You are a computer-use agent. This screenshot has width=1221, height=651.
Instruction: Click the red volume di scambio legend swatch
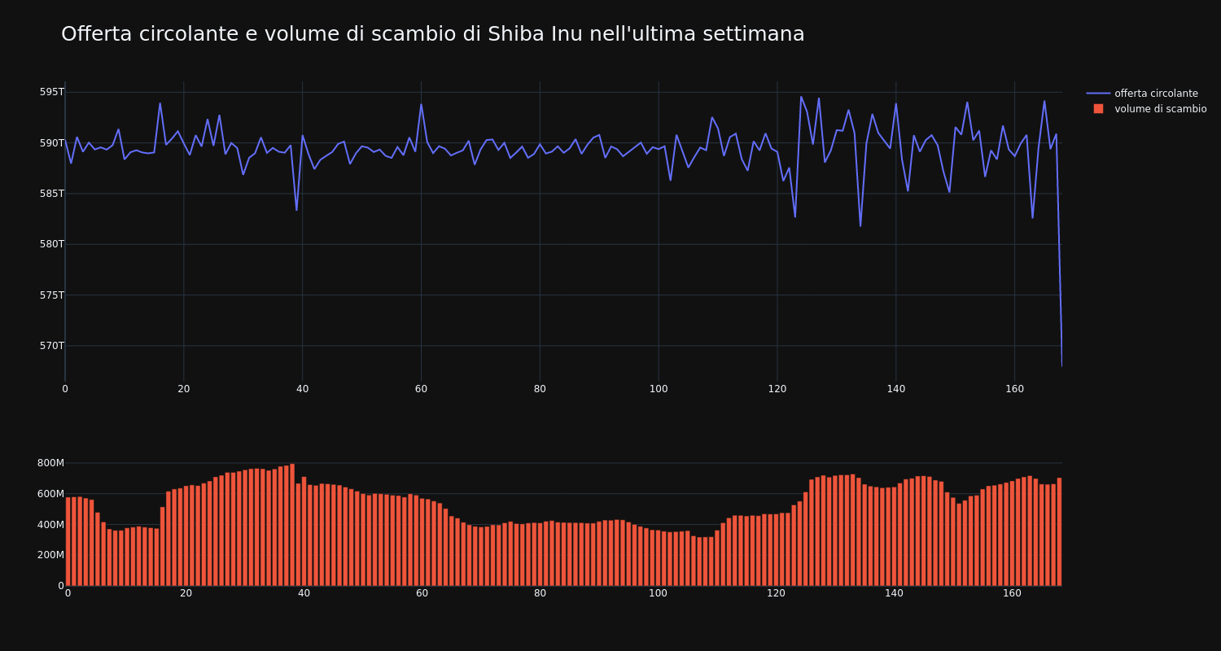1098,109
